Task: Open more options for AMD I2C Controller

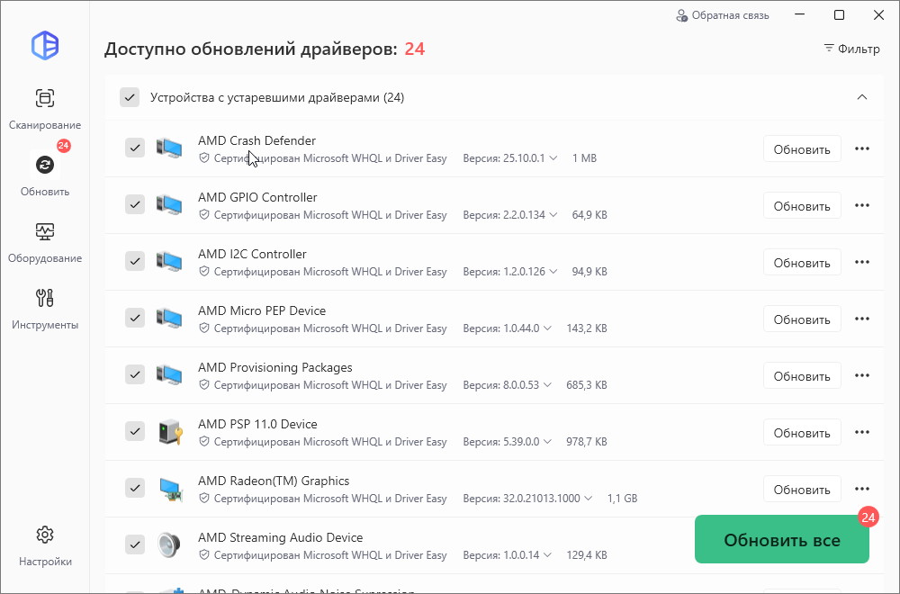Action: coord(862,262)
